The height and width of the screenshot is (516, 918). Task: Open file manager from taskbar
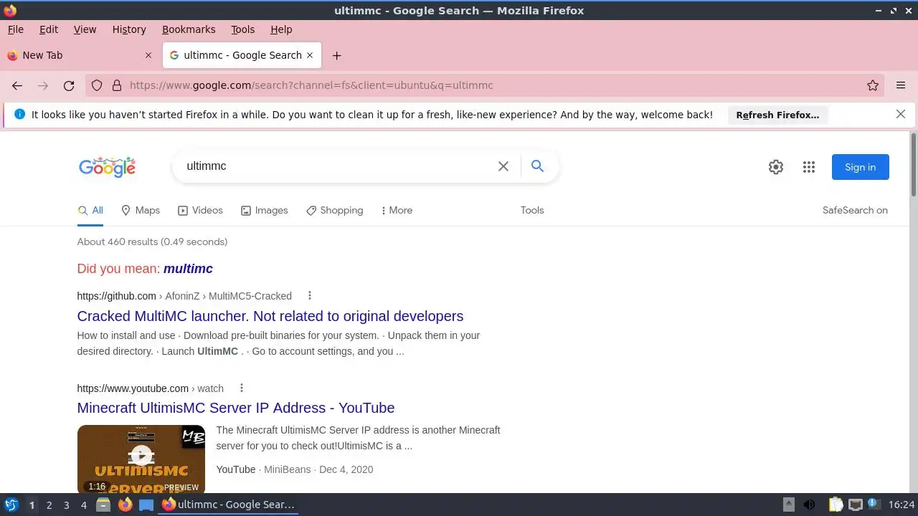tap(103, 505)
